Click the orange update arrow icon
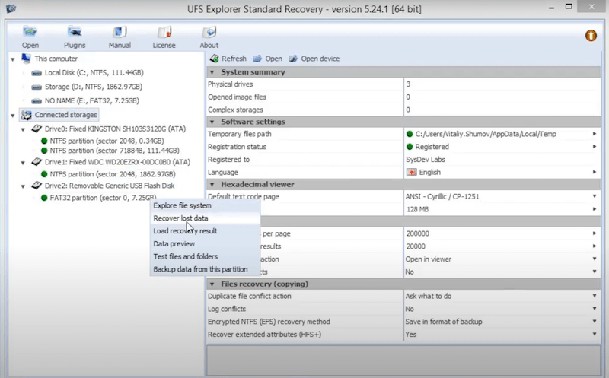This screenshot has height=378, width=609. (x=591, y=36)
